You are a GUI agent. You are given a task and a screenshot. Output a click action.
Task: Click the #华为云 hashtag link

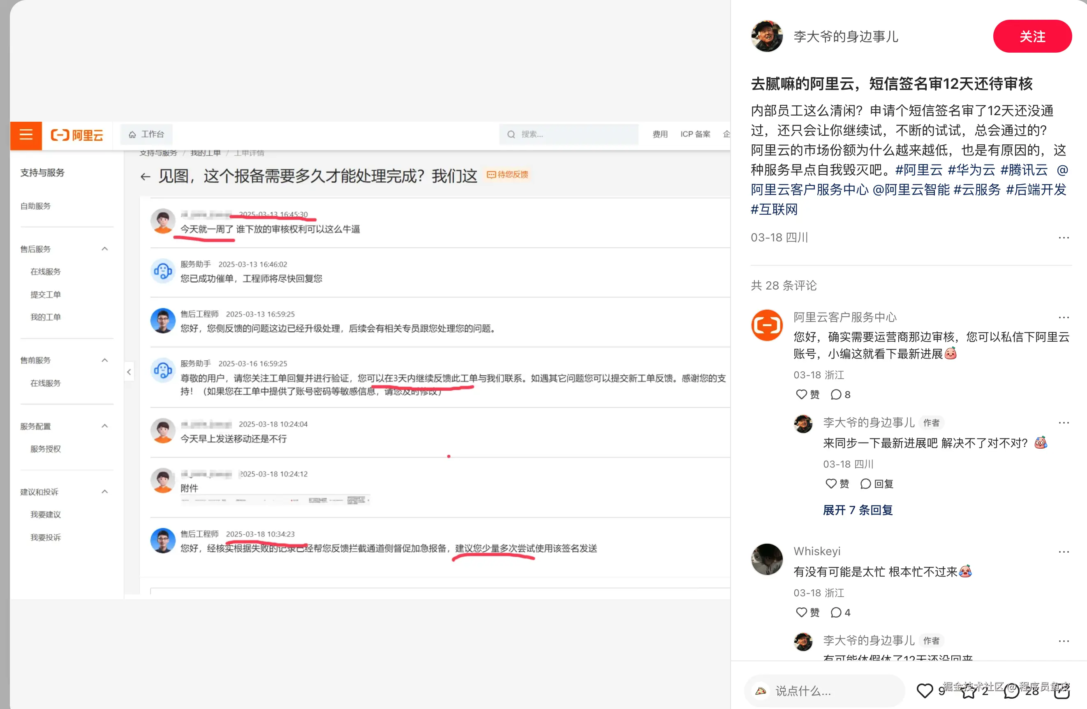click(971, 170)
